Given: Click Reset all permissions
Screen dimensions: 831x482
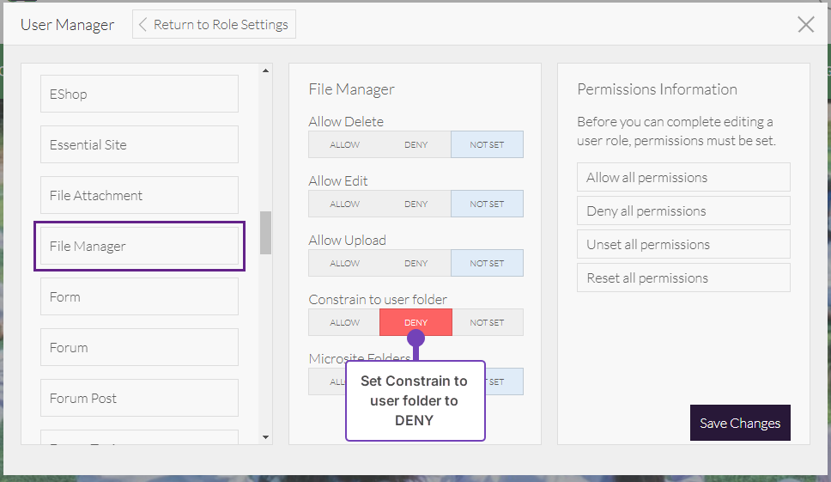Looking at the screenshot, I should (x=682, y=278).
